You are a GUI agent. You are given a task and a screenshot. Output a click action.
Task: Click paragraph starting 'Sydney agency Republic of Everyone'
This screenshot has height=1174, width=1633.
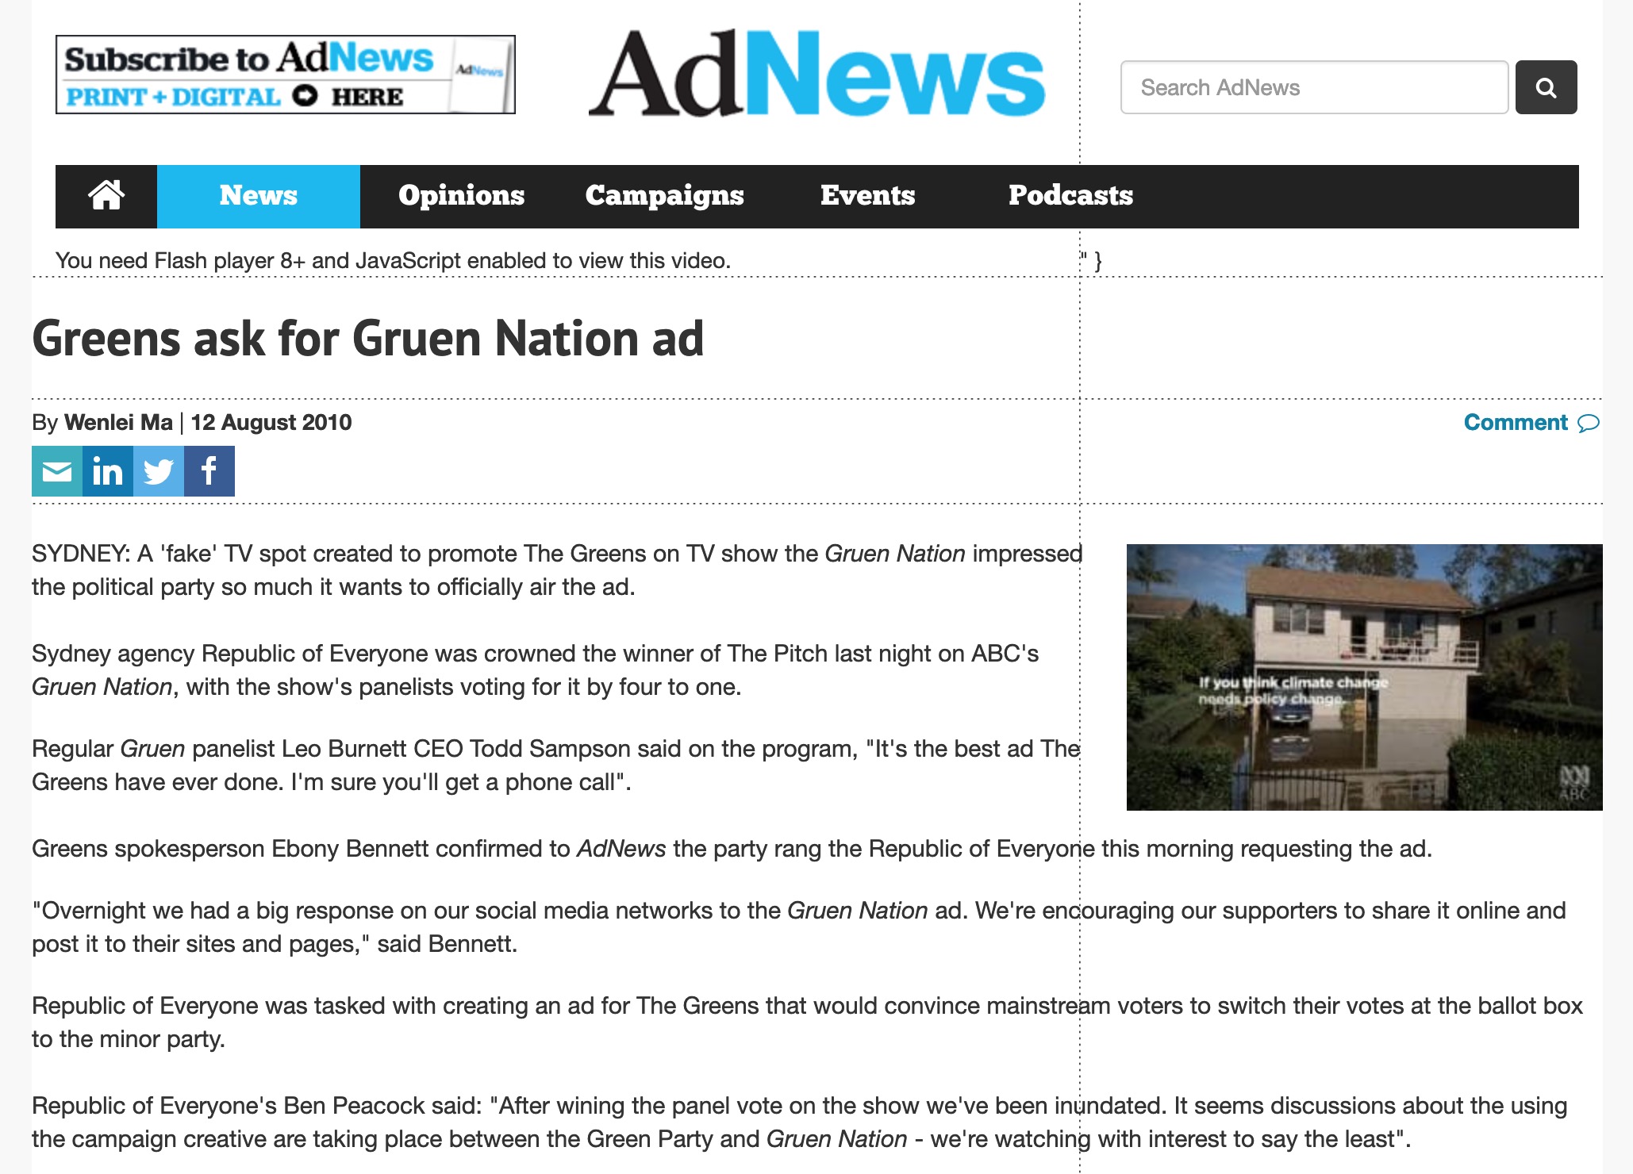click(535, 670)
